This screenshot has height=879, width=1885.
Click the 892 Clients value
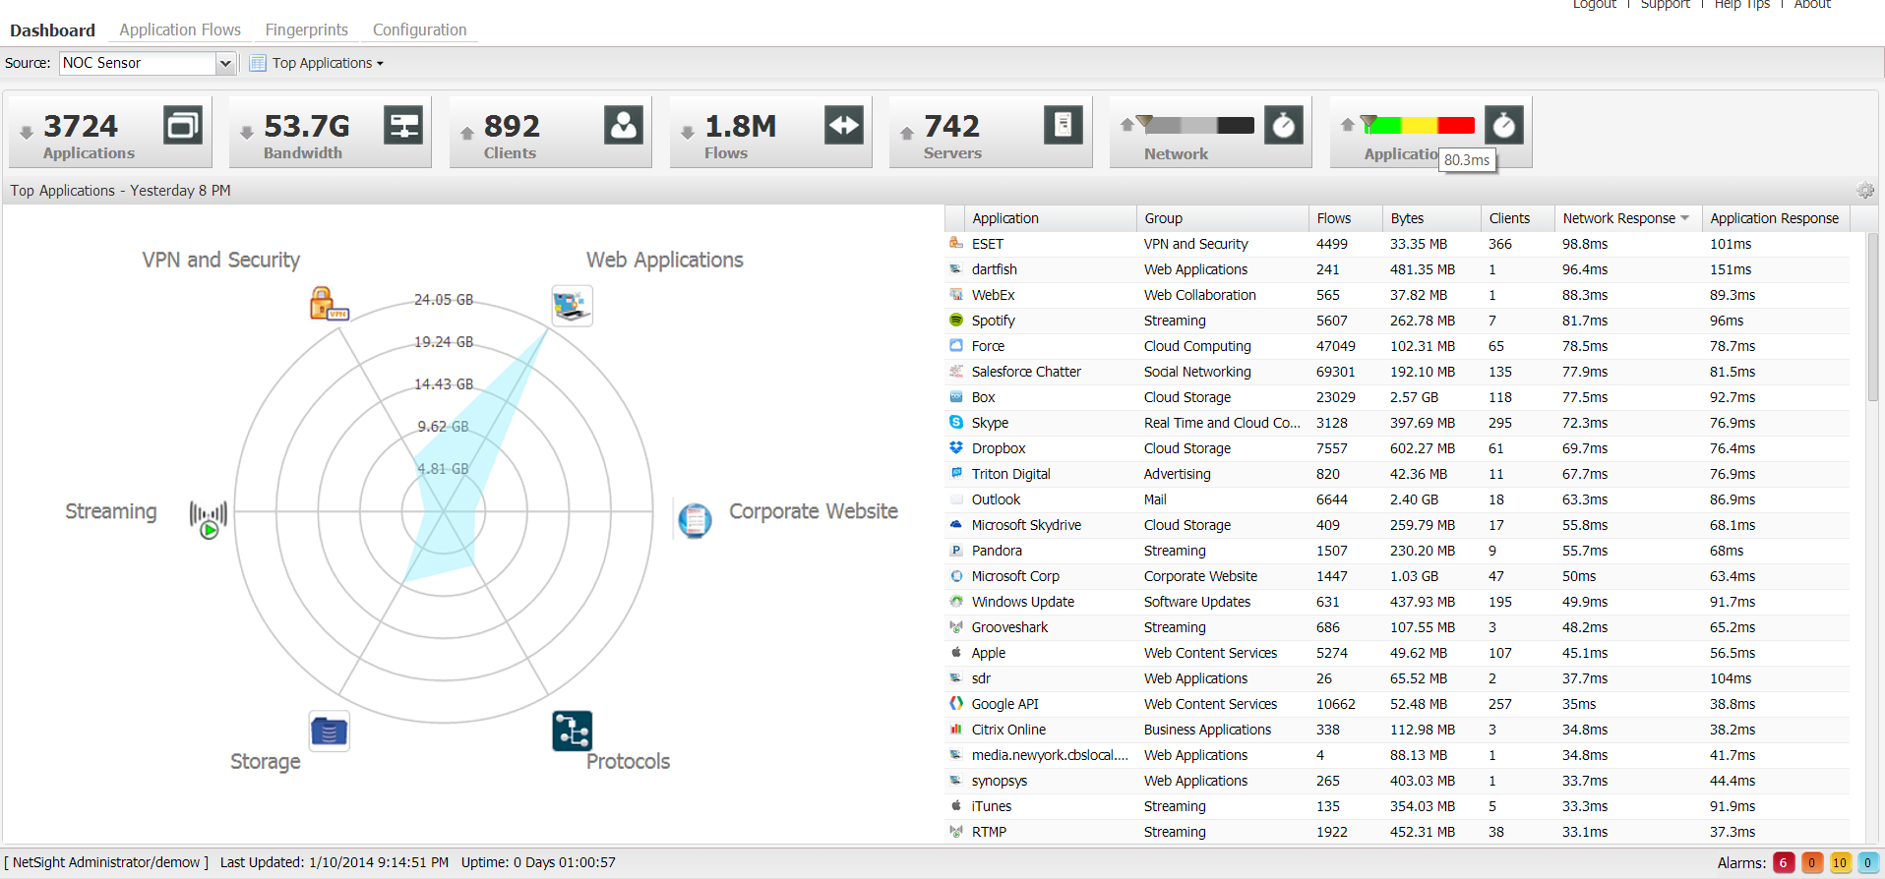(x=512, y=126)
